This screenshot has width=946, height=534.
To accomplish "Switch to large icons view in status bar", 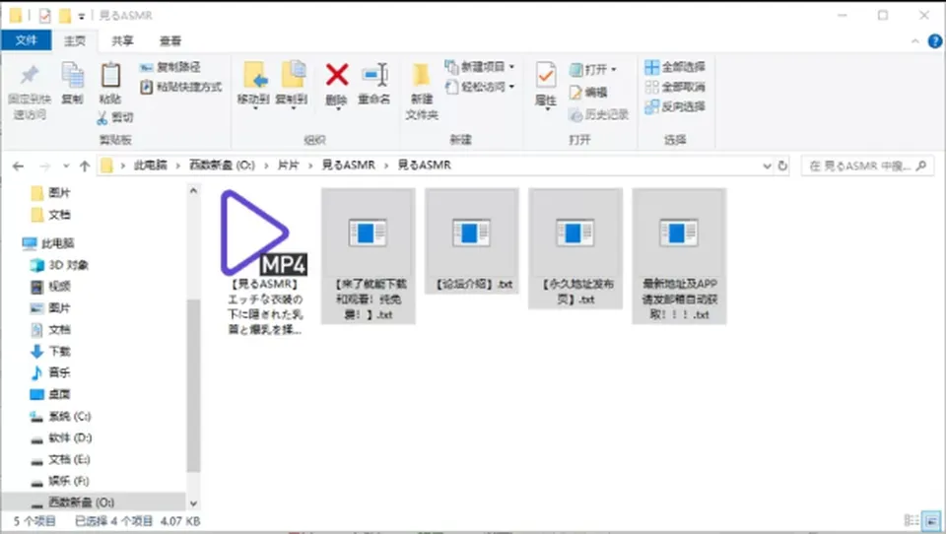I will tap(931, 520).
